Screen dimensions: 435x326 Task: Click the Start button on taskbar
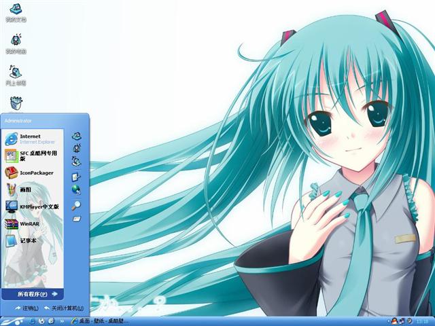tap(12, 321)
